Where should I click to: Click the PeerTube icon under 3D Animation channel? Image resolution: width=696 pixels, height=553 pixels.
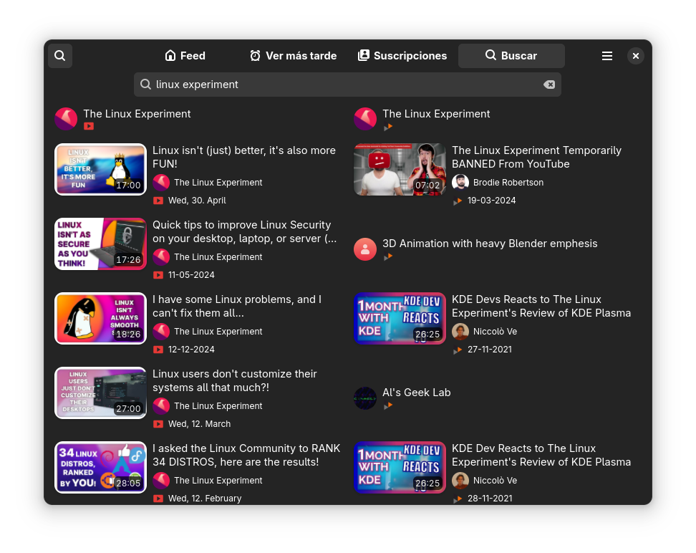click(388, 256)
